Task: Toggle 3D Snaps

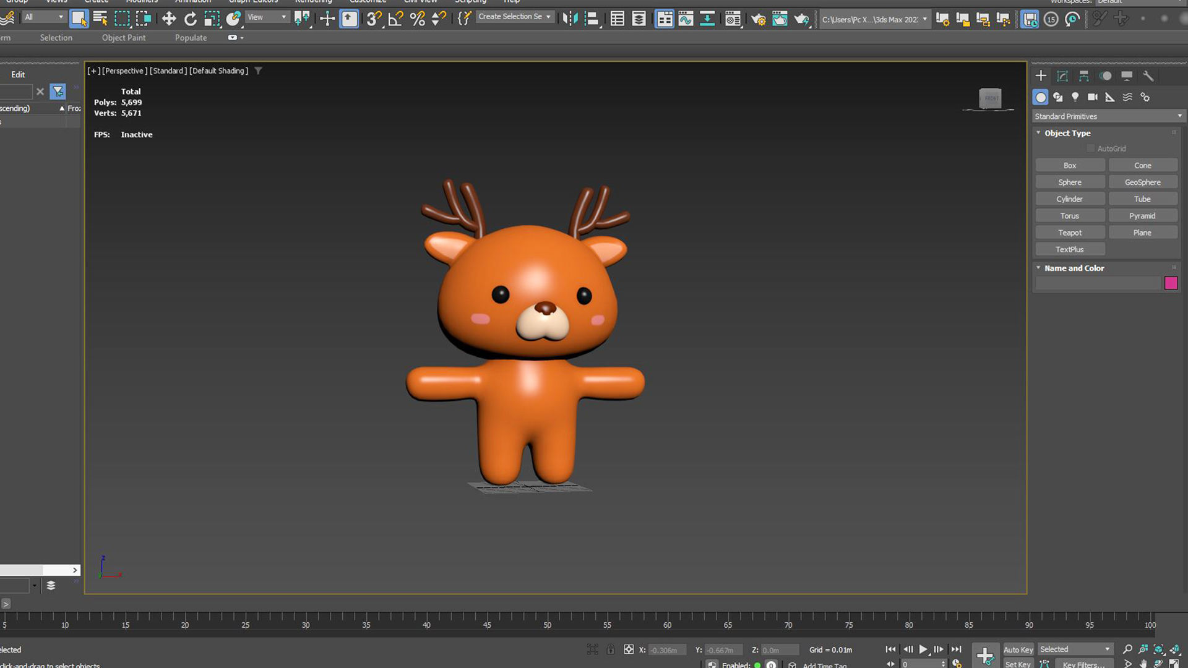Action: [x=374, y=19]
